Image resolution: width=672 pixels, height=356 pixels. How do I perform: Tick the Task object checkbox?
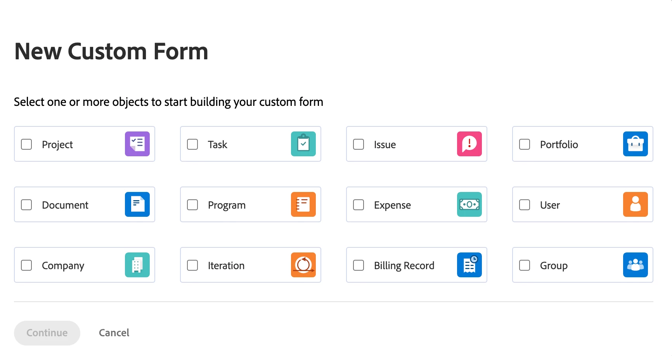192,144
